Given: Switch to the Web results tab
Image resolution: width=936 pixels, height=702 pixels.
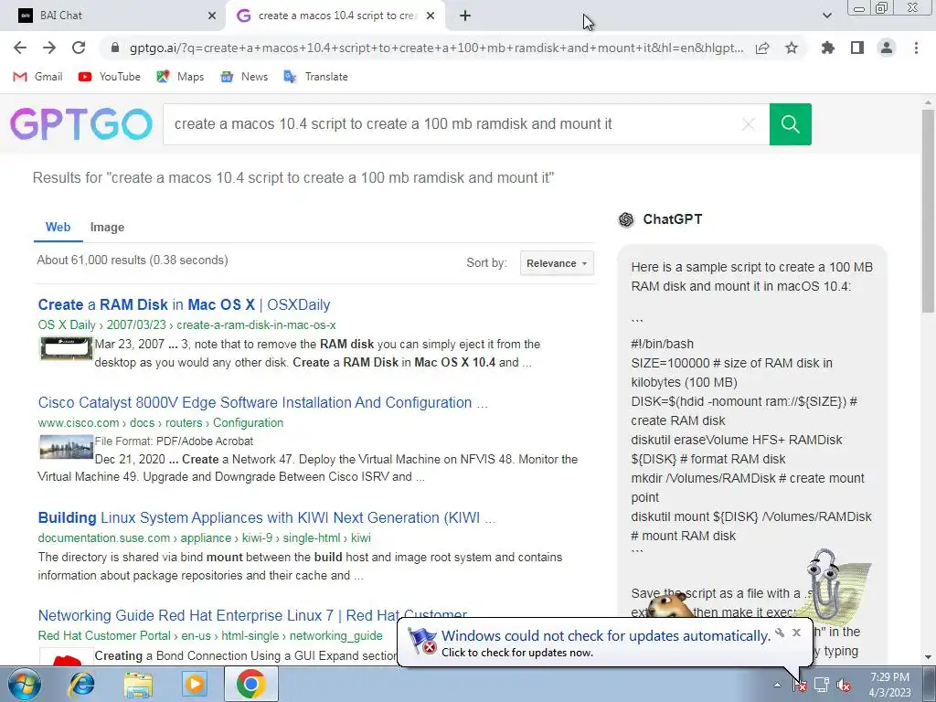Looking at the screenshot, I should (58, 227).
